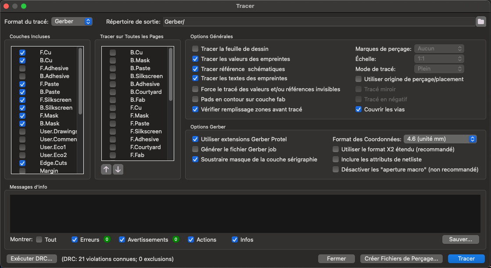Toggle the F.Silkscreen layer in Couches Incluses

pyautogui.click(x=22, y=100)
